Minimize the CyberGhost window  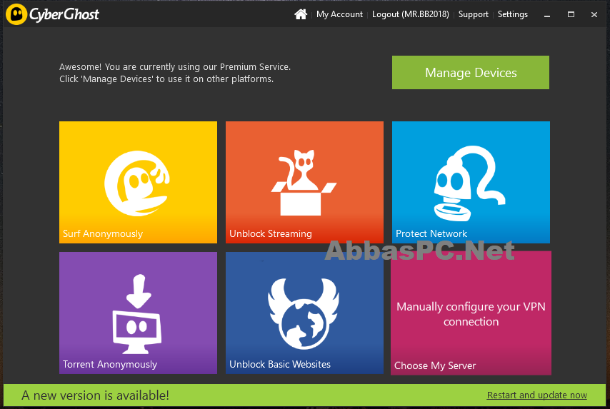tap(547, 15)
